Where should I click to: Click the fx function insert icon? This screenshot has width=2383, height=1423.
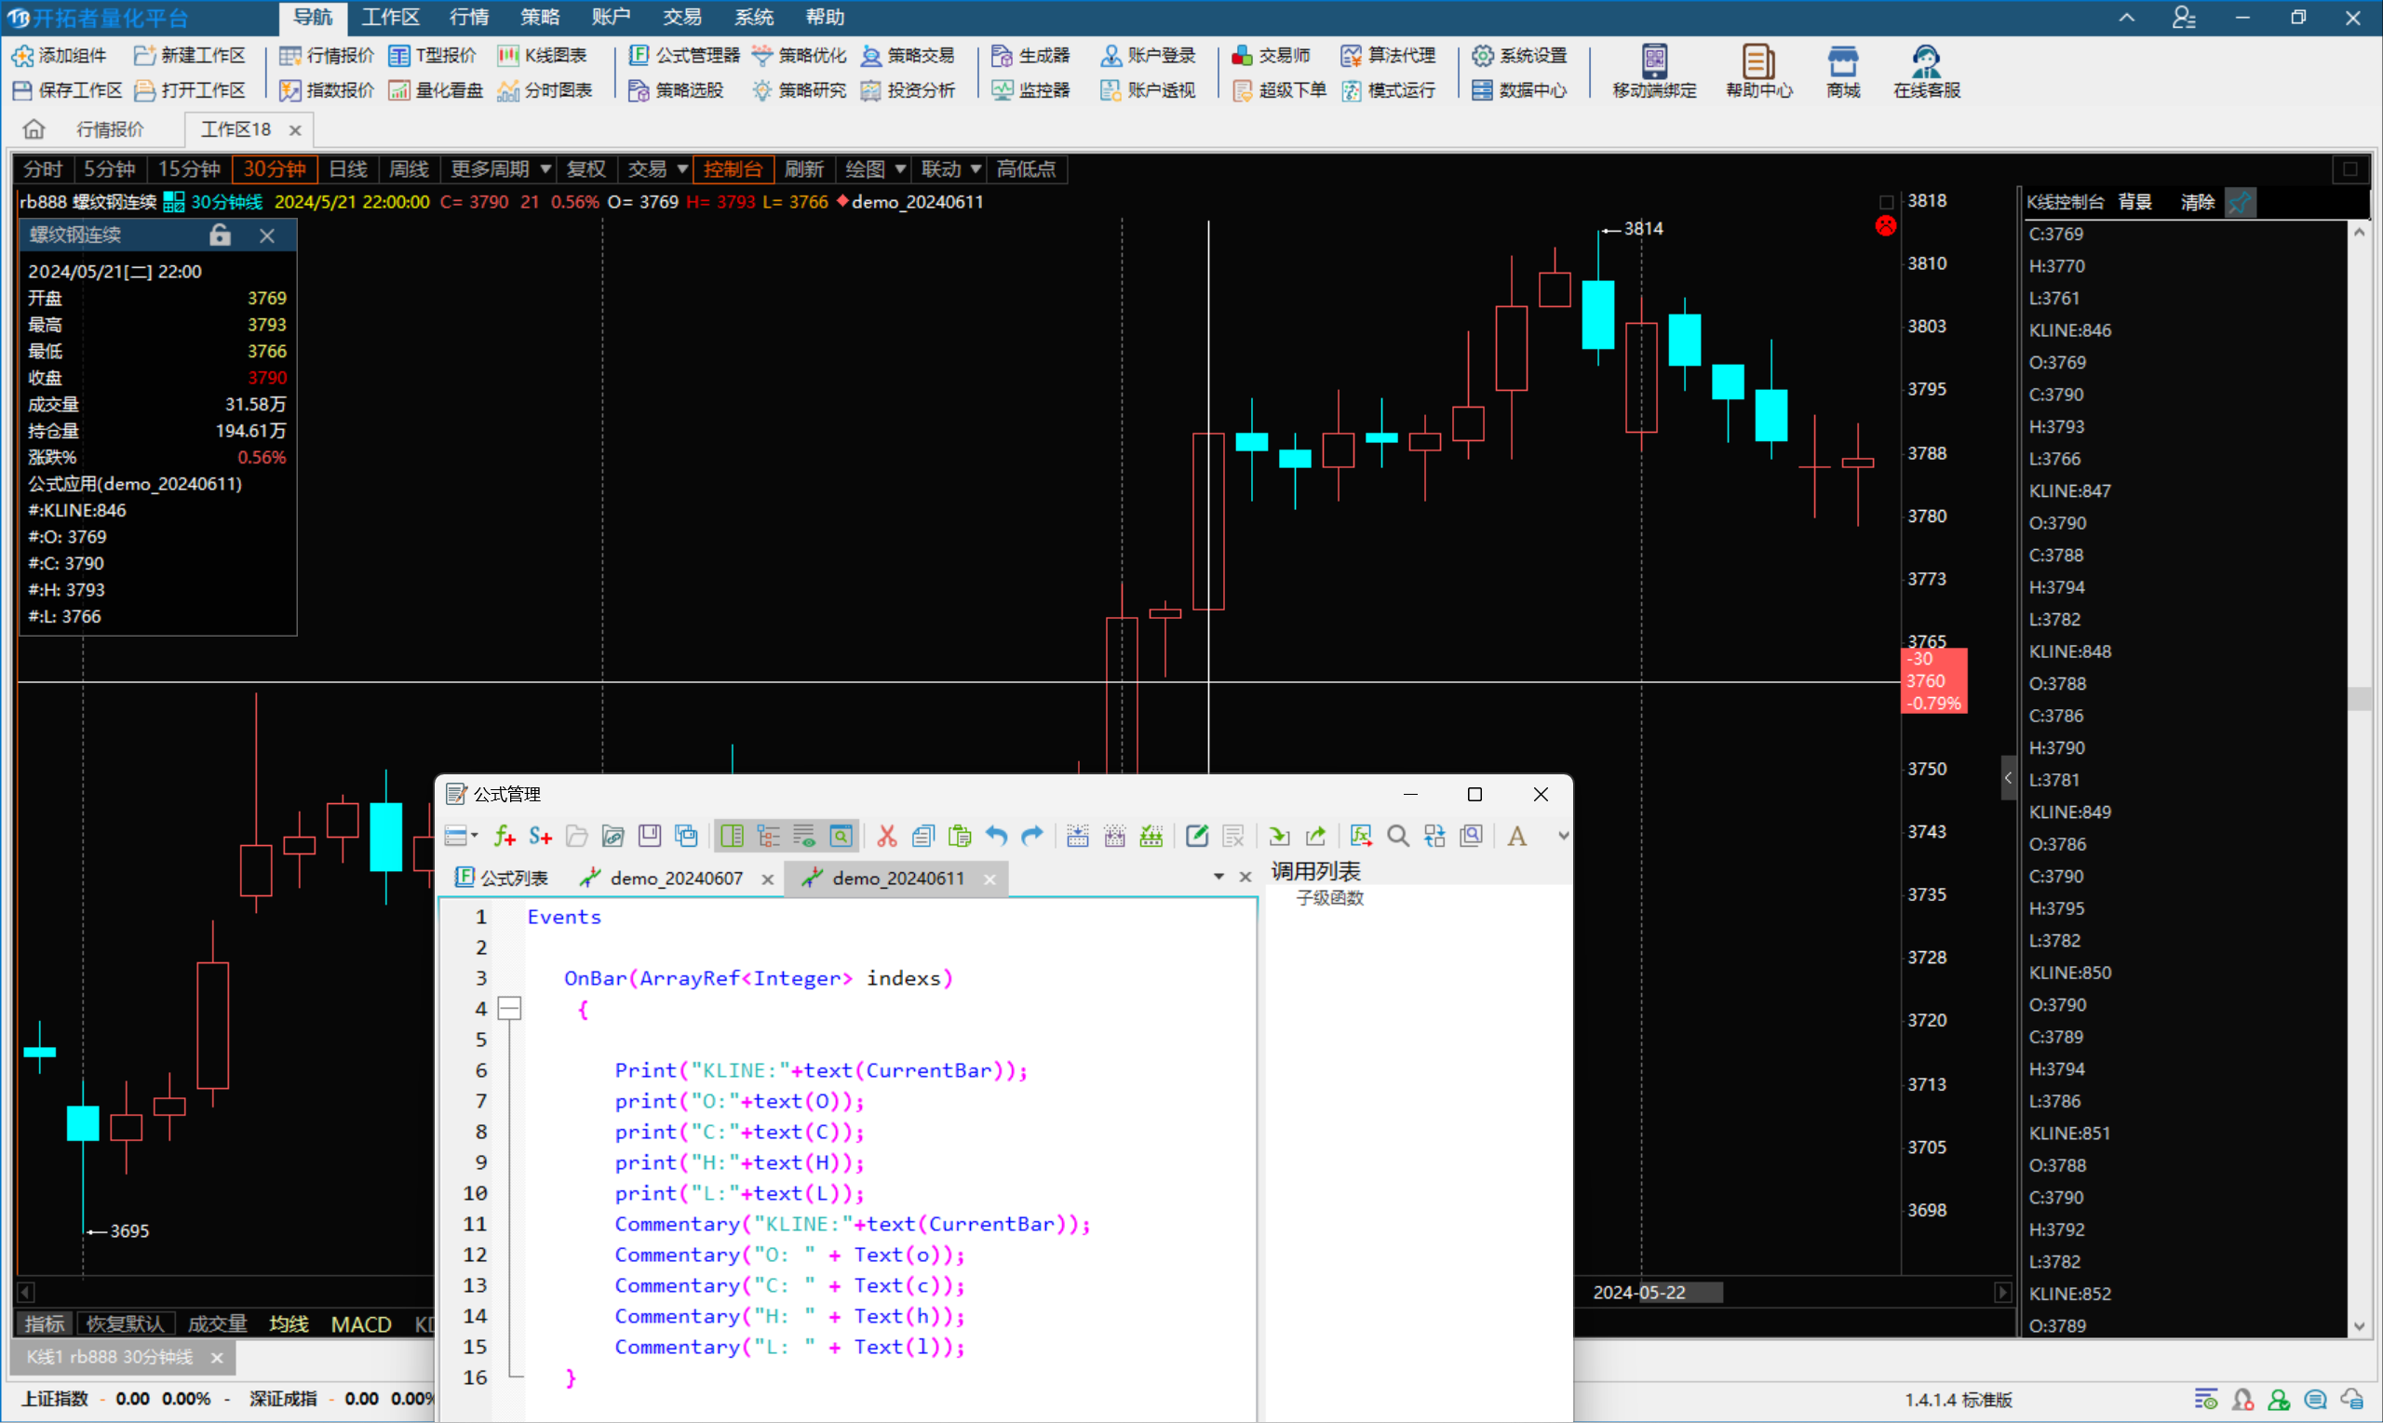coord(1361,836)
